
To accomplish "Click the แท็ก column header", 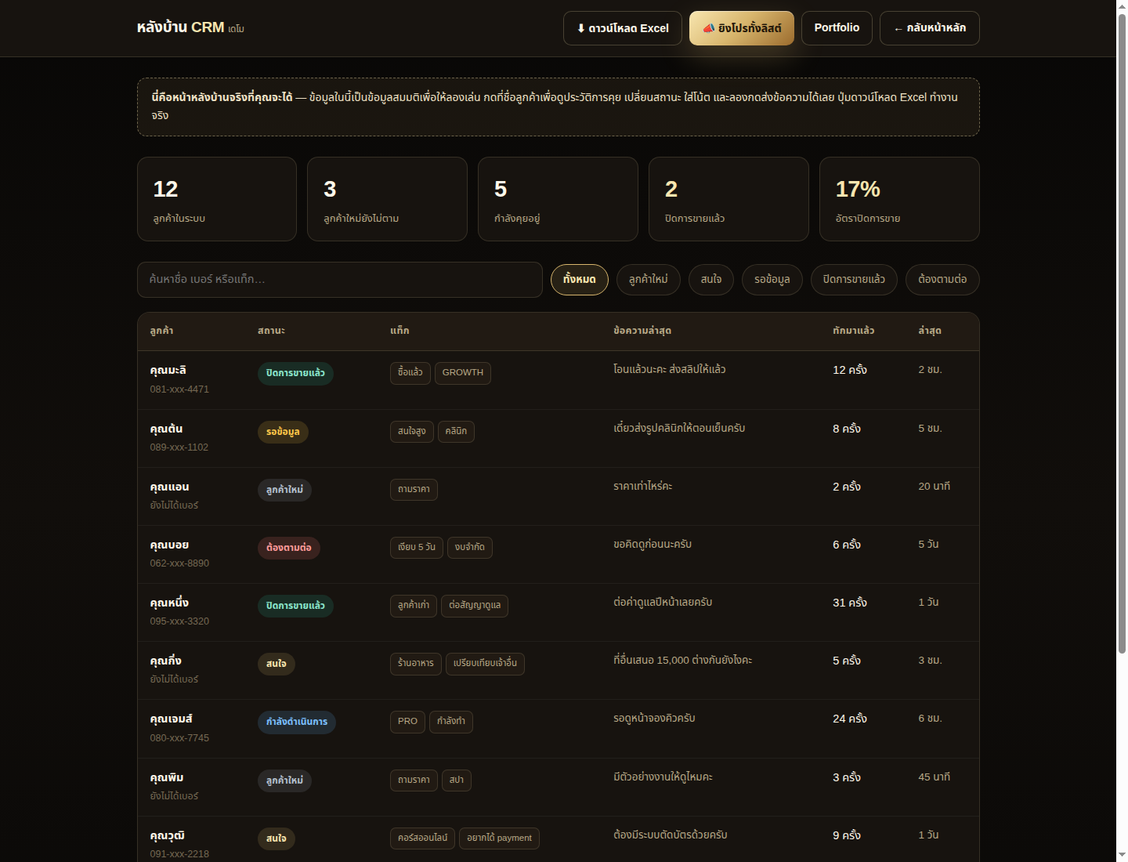I will [399, 331].
